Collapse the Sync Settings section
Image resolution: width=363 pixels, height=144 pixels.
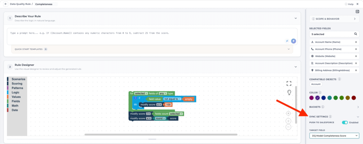coord(358,116)
